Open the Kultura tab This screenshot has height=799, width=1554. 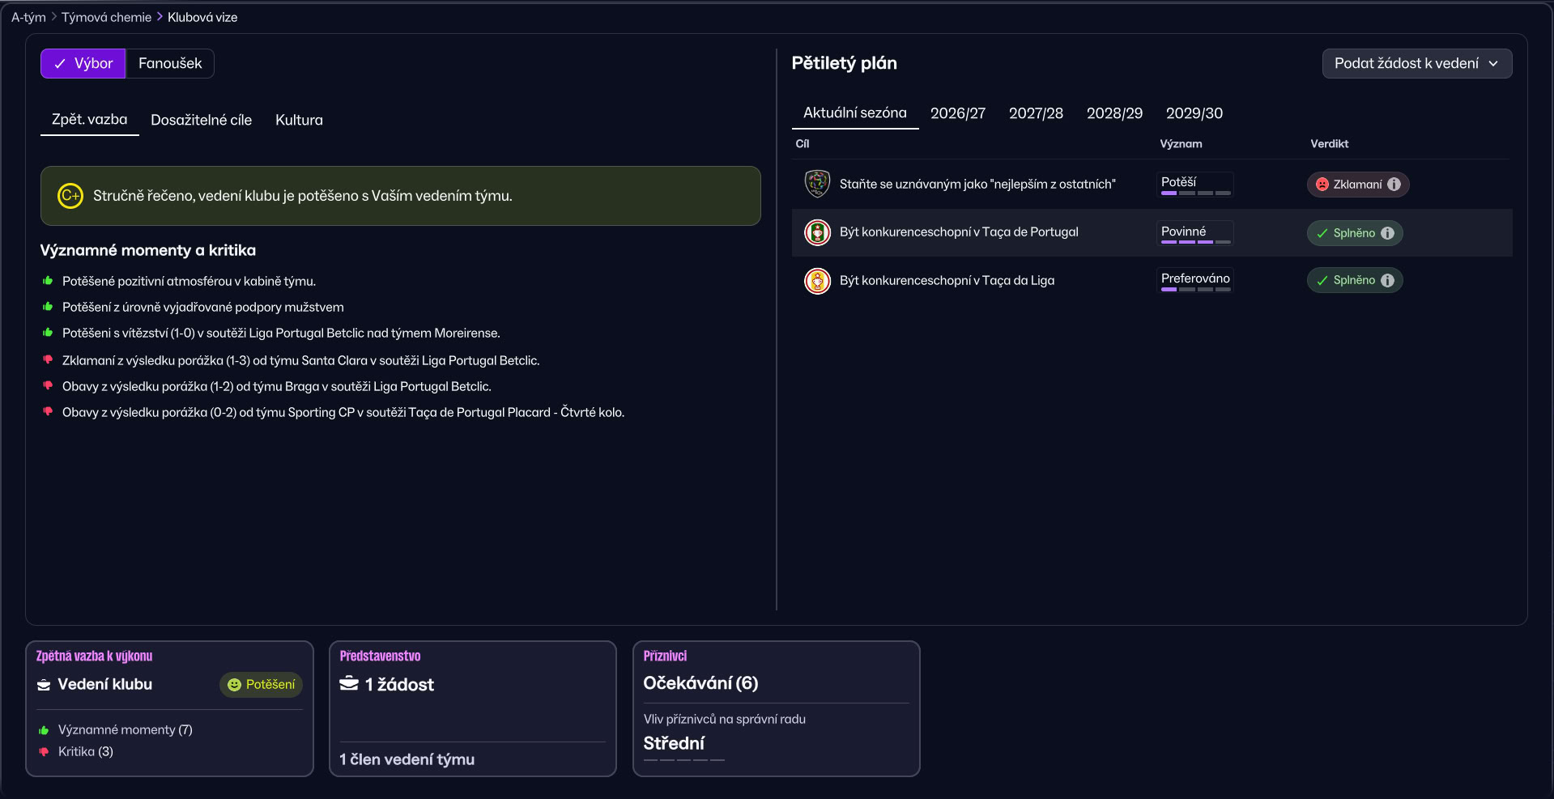[x=299, y=120]
